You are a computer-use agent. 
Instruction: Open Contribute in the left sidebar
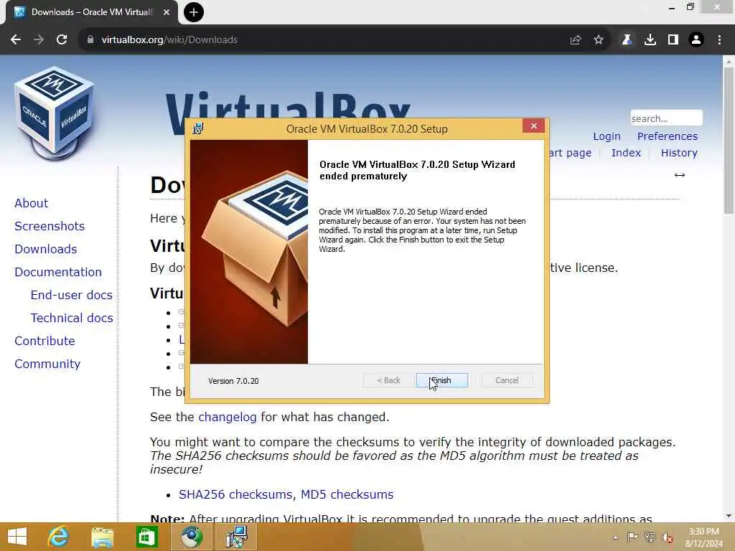45,341
